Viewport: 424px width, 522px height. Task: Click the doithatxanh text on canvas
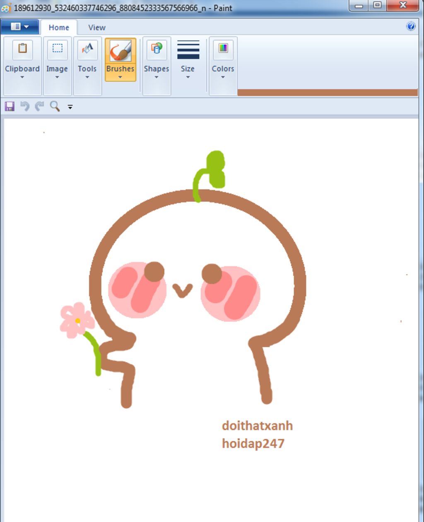(x=257, y=426)
